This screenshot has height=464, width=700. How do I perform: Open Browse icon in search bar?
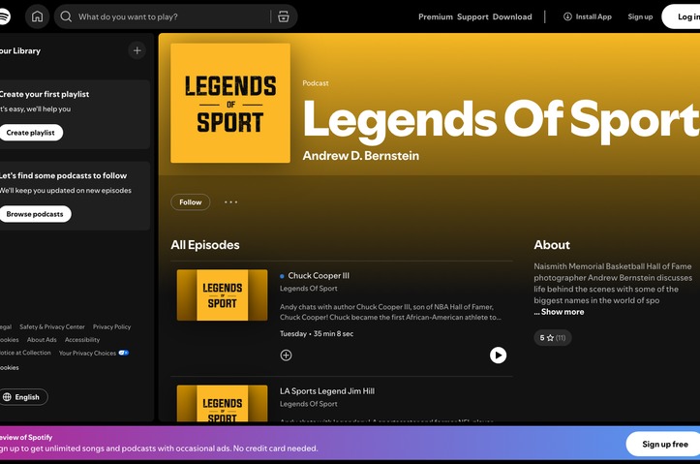pos(284,16)
